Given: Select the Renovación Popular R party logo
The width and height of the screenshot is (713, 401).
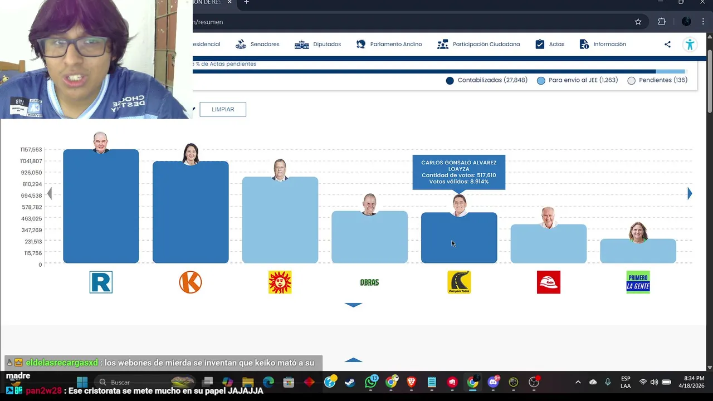Looking at the screenshot, I should click(101, 282).
